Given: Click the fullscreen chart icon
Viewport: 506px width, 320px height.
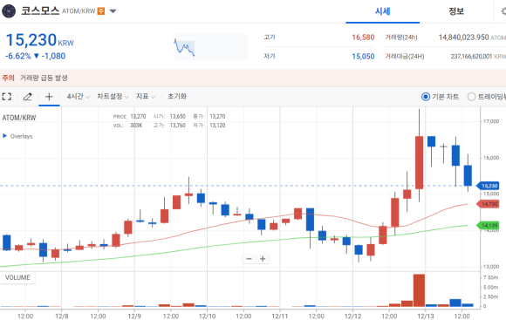Looking at the screenshot, I should tap(7, 97).
